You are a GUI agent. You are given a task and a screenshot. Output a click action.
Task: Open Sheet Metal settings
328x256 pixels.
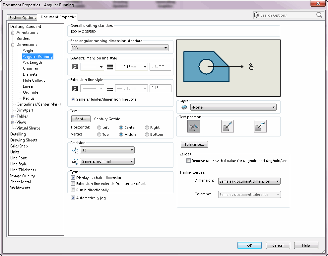tap(21, 182)
